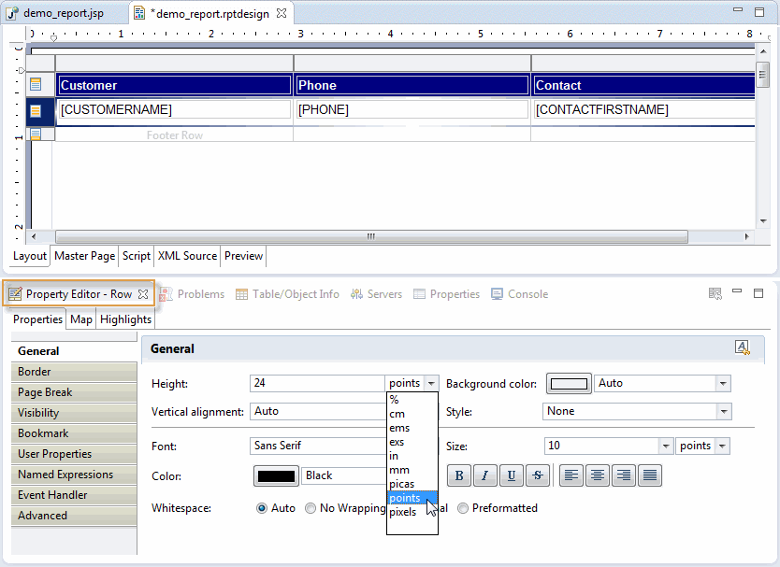Open the Master Page tab
Viewport: 780px width, 567px height.
click(x=84, y=256)
